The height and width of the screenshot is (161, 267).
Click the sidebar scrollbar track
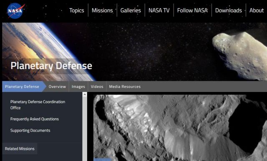85,129
